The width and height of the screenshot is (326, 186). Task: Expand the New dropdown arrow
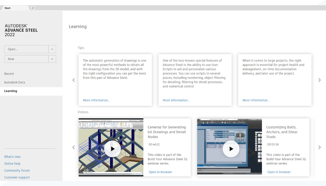pos(52,59)
